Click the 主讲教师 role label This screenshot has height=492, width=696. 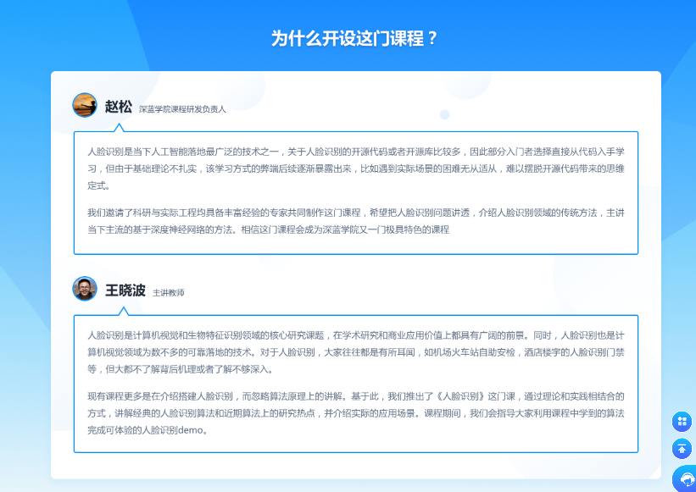169,293
